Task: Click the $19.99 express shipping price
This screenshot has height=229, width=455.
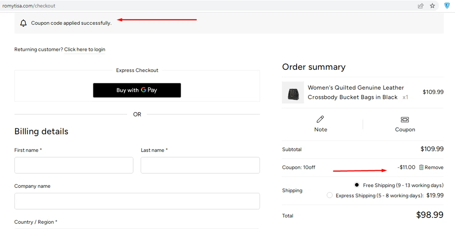Action: (x=435, y=195)
